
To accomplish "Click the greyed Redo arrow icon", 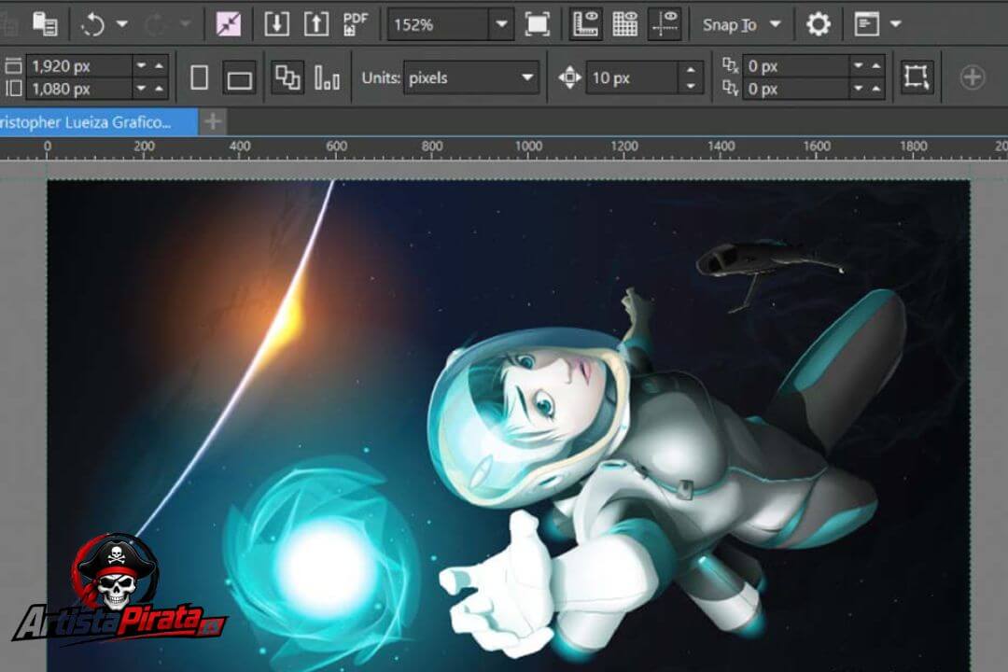I will (x=156, y=25).
